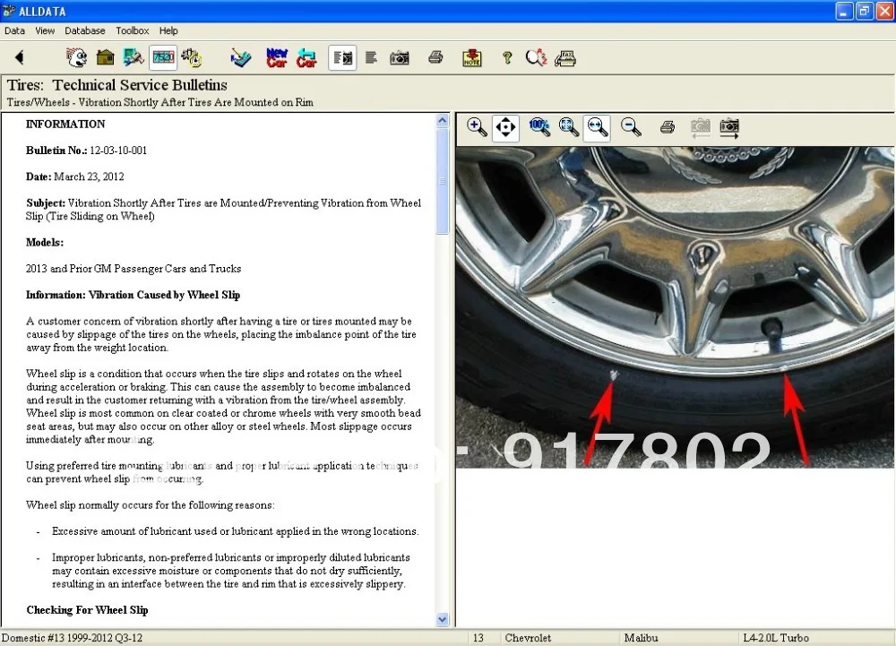Image resolution: width=896 pixels, height=646 pixels.
Task: Fit image to width magnifier icon
Action: point(597,127)
